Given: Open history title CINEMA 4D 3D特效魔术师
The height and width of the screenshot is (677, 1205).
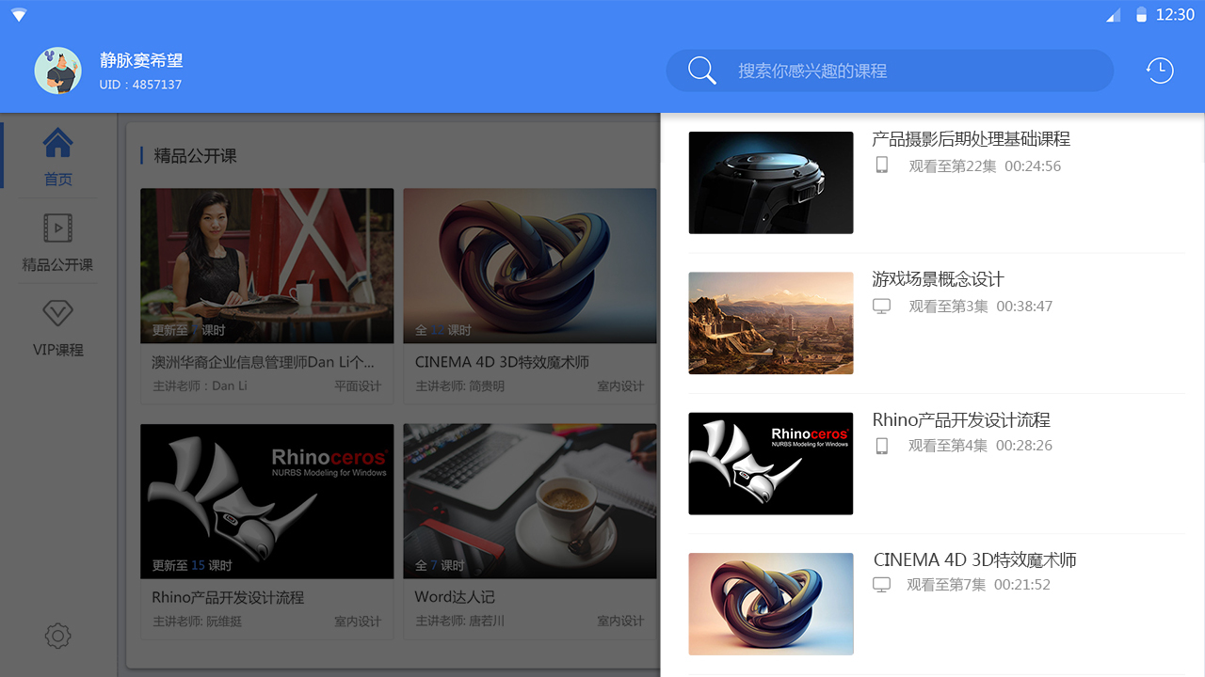Looking at the screenshot, I should tap(975, 560).
